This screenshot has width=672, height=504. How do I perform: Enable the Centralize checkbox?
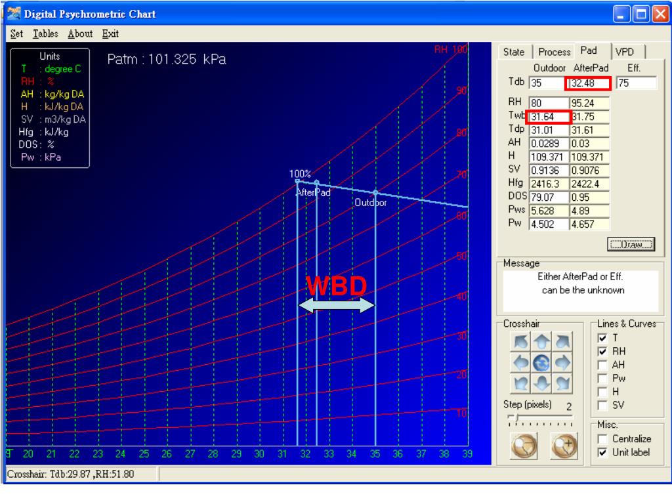coord(602,439)
